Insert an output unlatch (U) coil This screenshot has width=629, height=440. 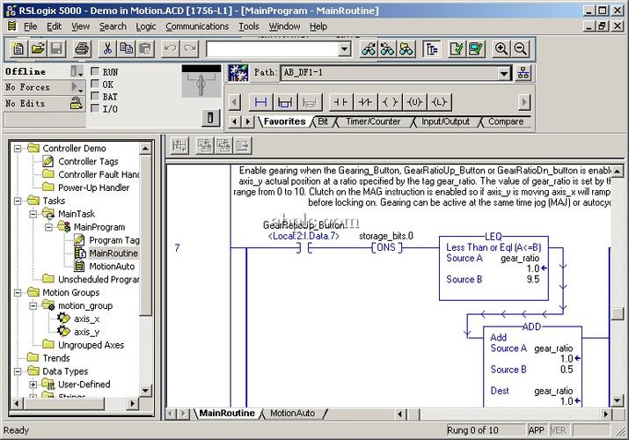[414, 102]
